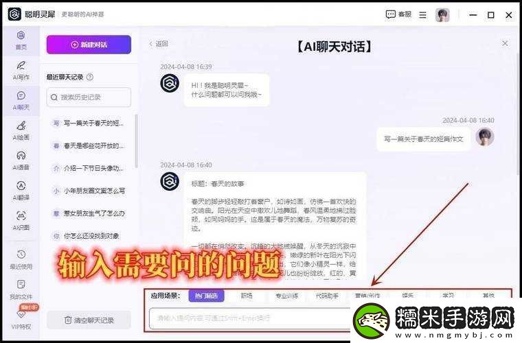Image resolution: width=522 pixels, height=343 pixels.
Task: Open 客服 customer service chat
Action: [398, 14]
